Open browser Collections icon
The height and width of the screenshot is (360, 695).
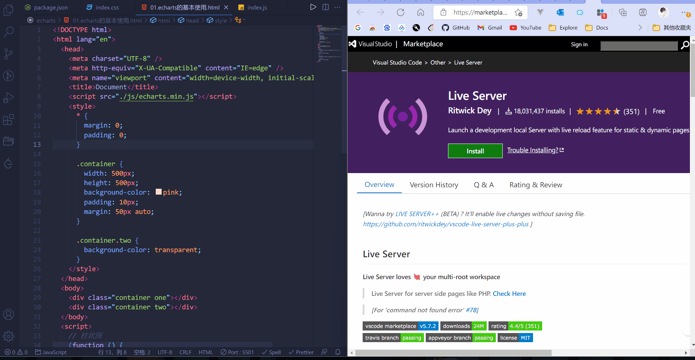(x=623, y=12)
